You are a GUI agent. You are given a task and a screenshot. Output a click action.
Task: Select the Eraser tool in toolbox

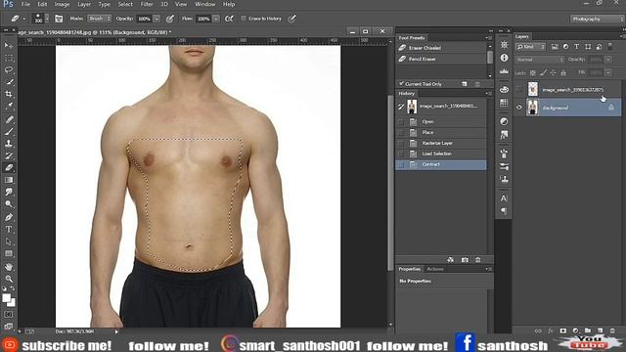[9, 167]
